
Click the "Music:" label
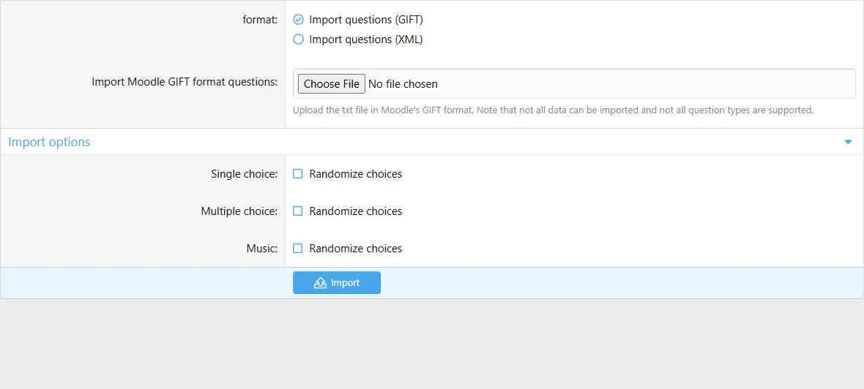click(261, 249)
